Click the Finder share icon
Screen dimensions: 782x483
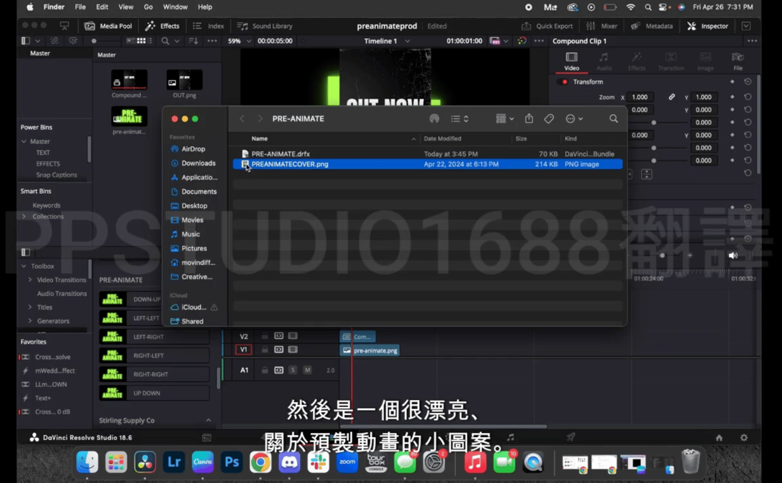point(529,118)
